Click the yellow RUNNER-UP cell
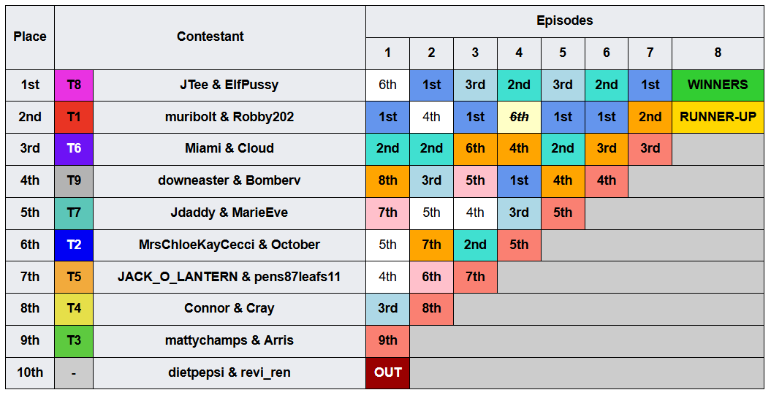771x398 pixels. click(x=718, y=117)
